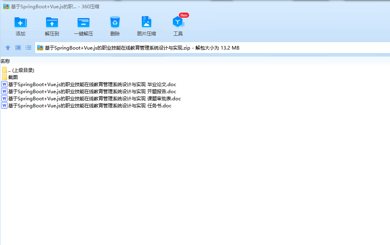
Task: Go up one level with arrow icon
Action: tap(8, 48)
